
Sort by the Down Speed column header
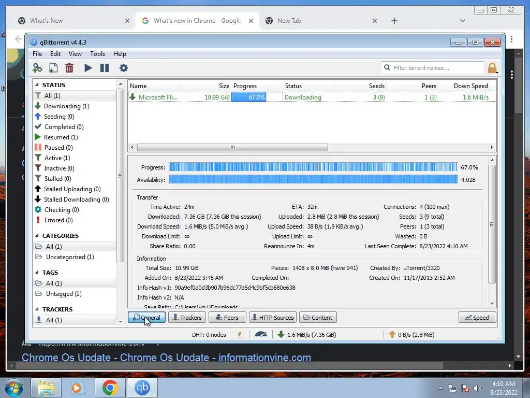470,86
